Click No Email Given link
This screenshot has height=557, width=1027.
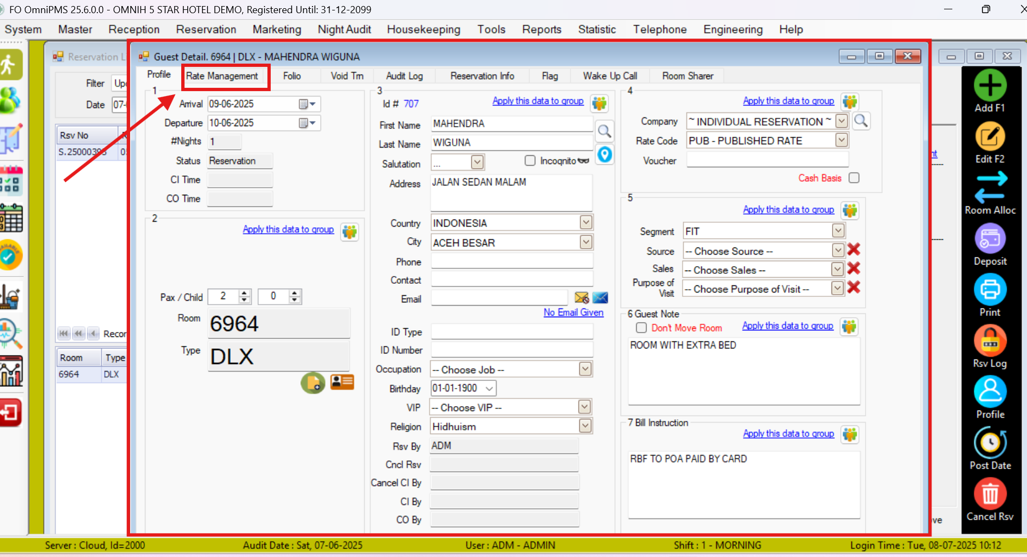(x=573, y=312)
